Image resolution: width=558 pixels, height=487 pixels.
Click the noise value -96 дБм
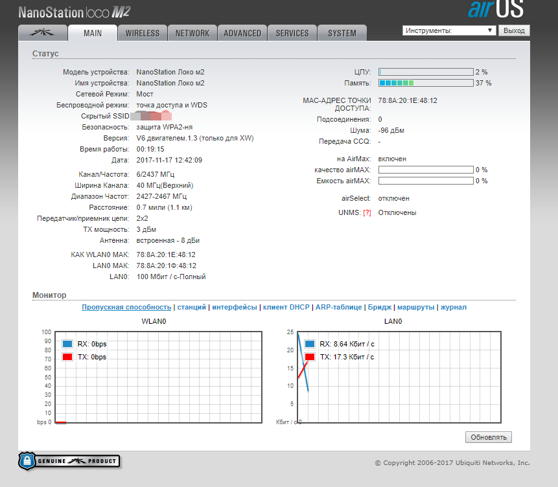[x=391, y=131]
